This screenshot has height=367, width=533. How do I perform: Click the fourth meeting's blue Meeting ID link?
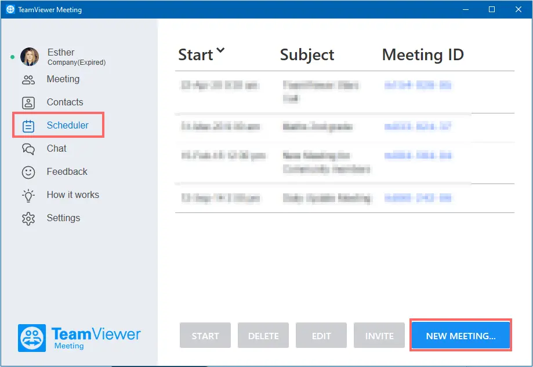(418, 198)
